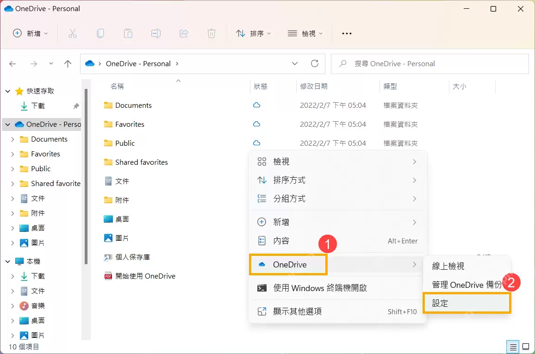Click cloud status icon for Public row

pyautogui.click(x=256, y=143)
